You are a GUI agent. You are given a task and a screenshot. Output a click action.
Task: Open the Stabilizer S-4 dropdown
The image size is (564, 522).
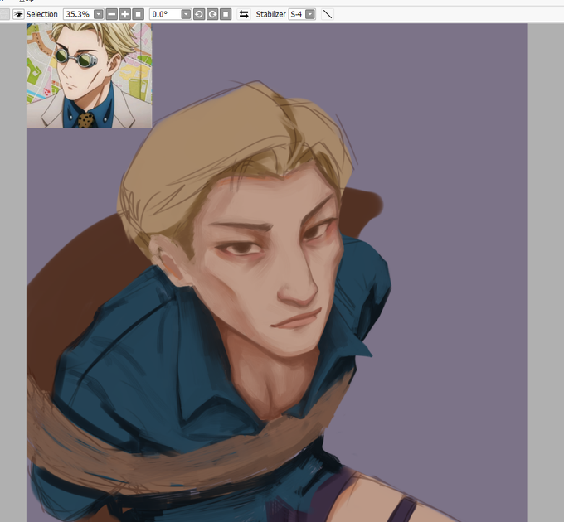click(x=310, y=14)
